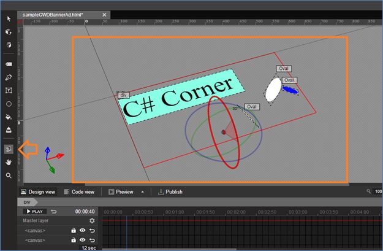Viewport: 383px width, 251px height.
Task: Open Master layer gear settings
Action: pyautogui.click(x=92, y=221)
